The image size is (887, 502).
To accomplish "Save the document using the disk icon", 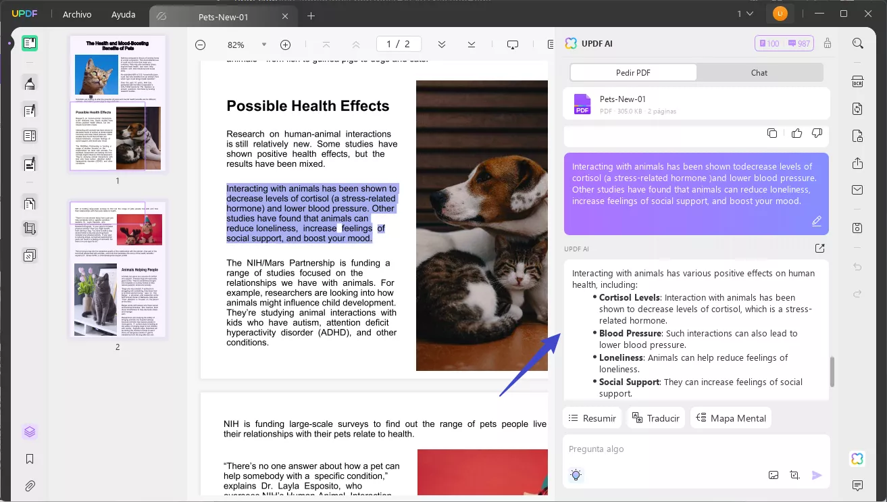I will tap(858, 228).
